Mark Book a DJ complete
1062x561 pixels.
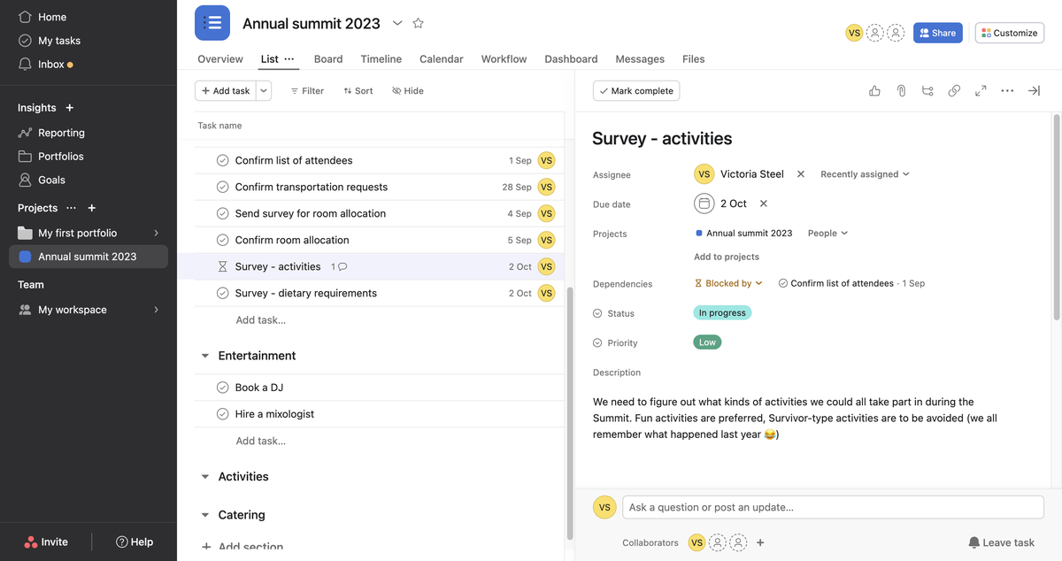point(222,387)
